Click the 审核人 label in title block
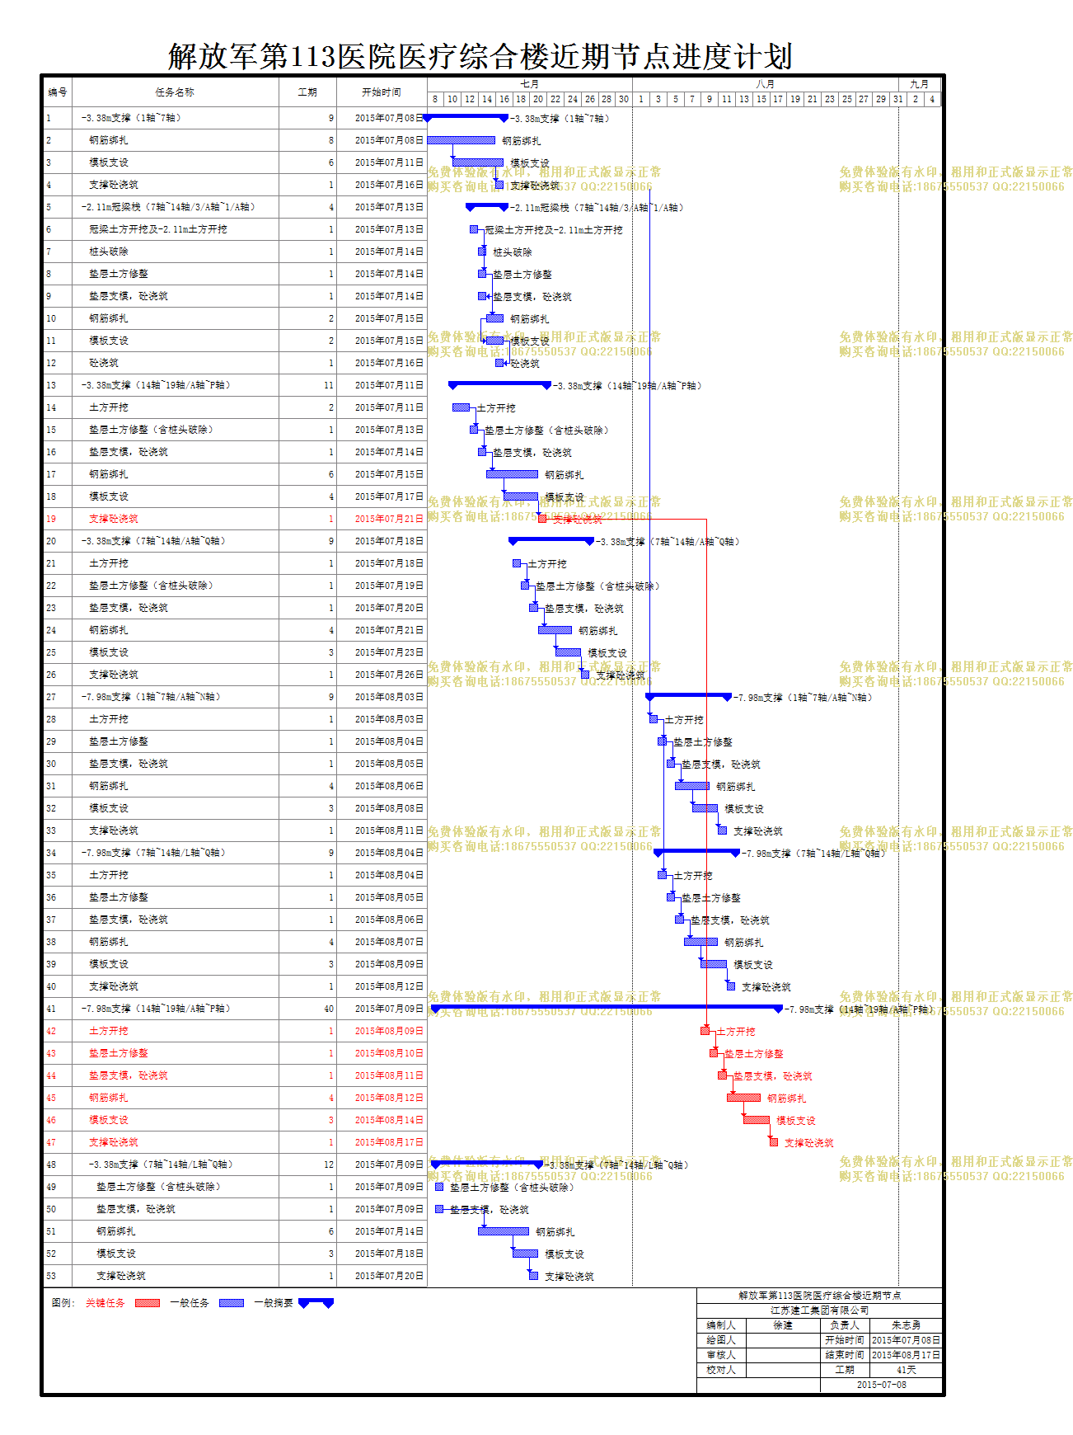This screenshot has height=1435, width=1073. [x=721, y=1355]
